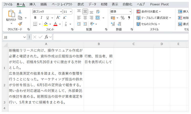Switch to the 挿入 tab

click(x=33, y=4)
